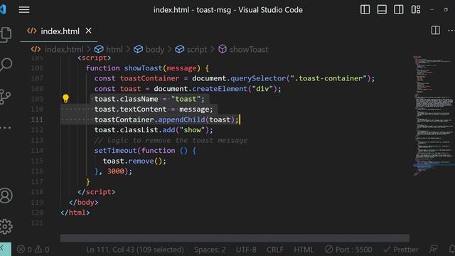Click the VS Code logo icon
This screenshot has width=455, height=256.
click(x=3, y=9)
